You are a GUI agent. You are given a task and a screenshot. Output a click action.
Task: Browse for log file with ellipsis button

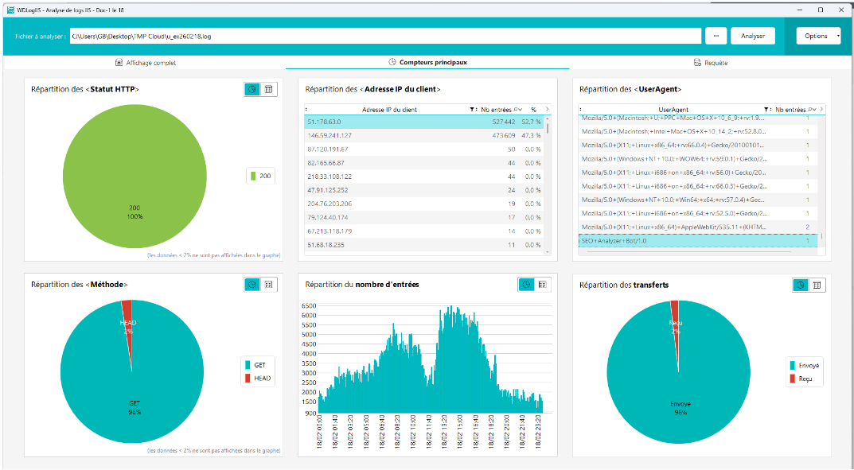(x=716, y=36)
